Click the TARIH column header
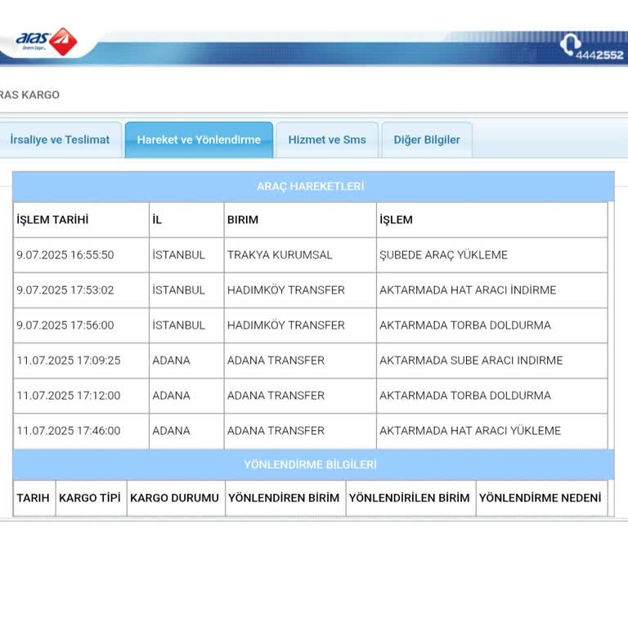 pos(33,498)
